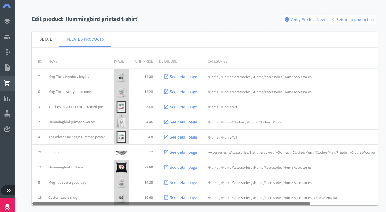386x212 pixels.
Task: Click the external link icon for Framed poster 'best is yet to come'
Action: pyautogui.click(x=166, y=107)
